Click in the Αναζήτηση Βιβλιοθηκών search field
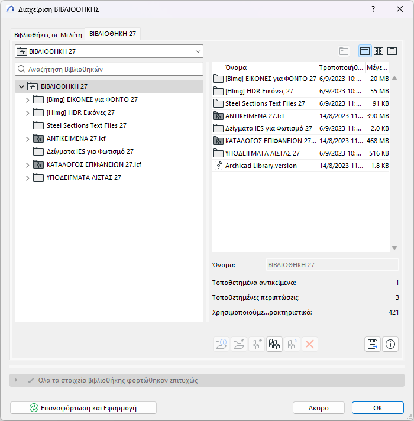 pyautogui.click(x=109, y=69)
